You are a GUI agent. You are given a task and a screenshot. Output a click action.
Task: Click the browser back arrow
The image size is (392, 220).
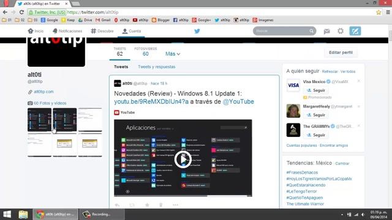(x=5, y=12)
